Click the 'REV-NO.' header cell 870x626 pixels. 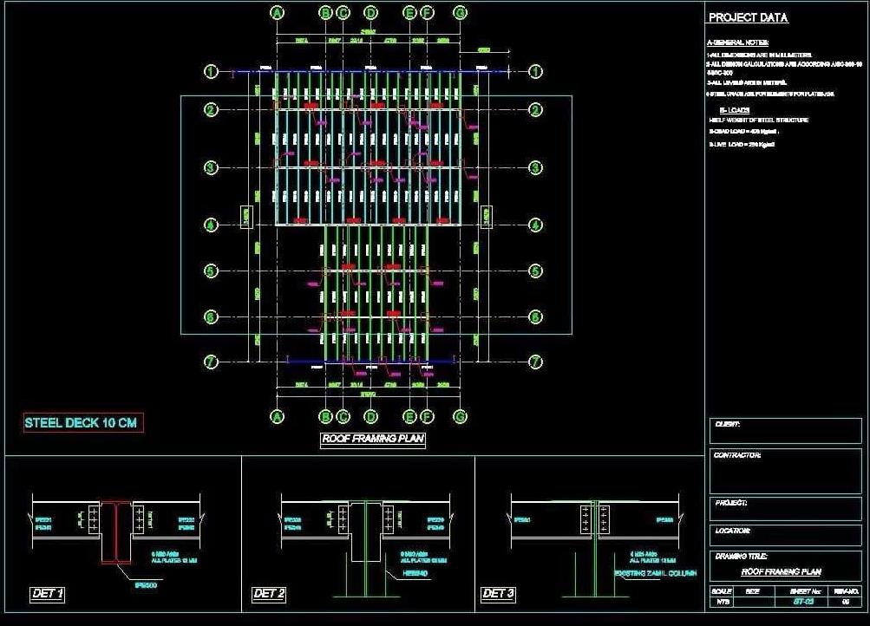847,591
